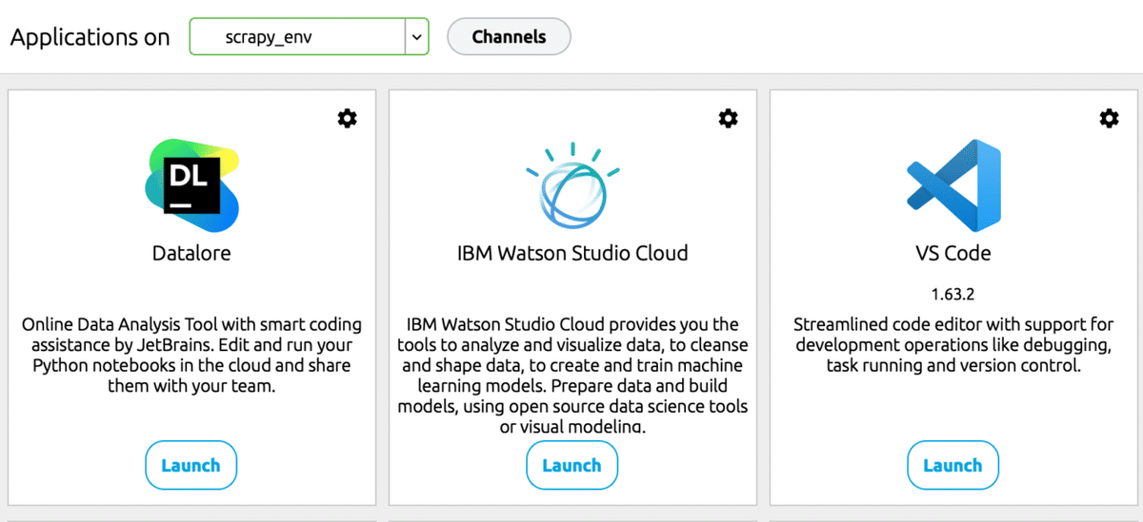Click VS Code version number 1.63.2
This screenshot has height=522, width=1143.
click(952, 294)
